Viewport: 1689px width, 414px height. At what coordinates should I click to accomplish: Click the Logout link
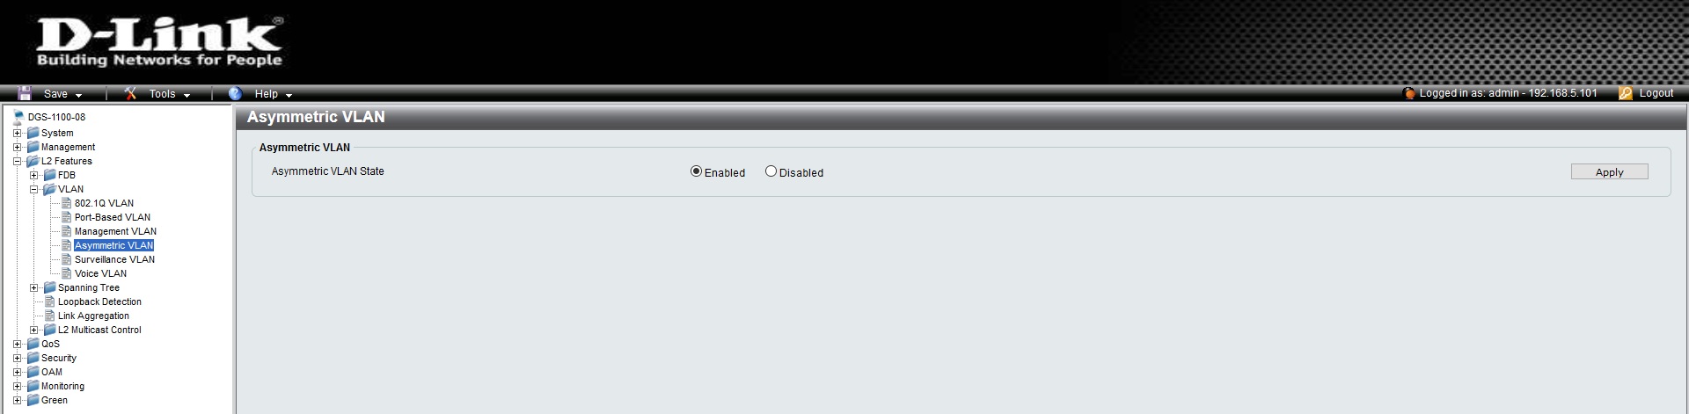click(x=1656, y=93)
